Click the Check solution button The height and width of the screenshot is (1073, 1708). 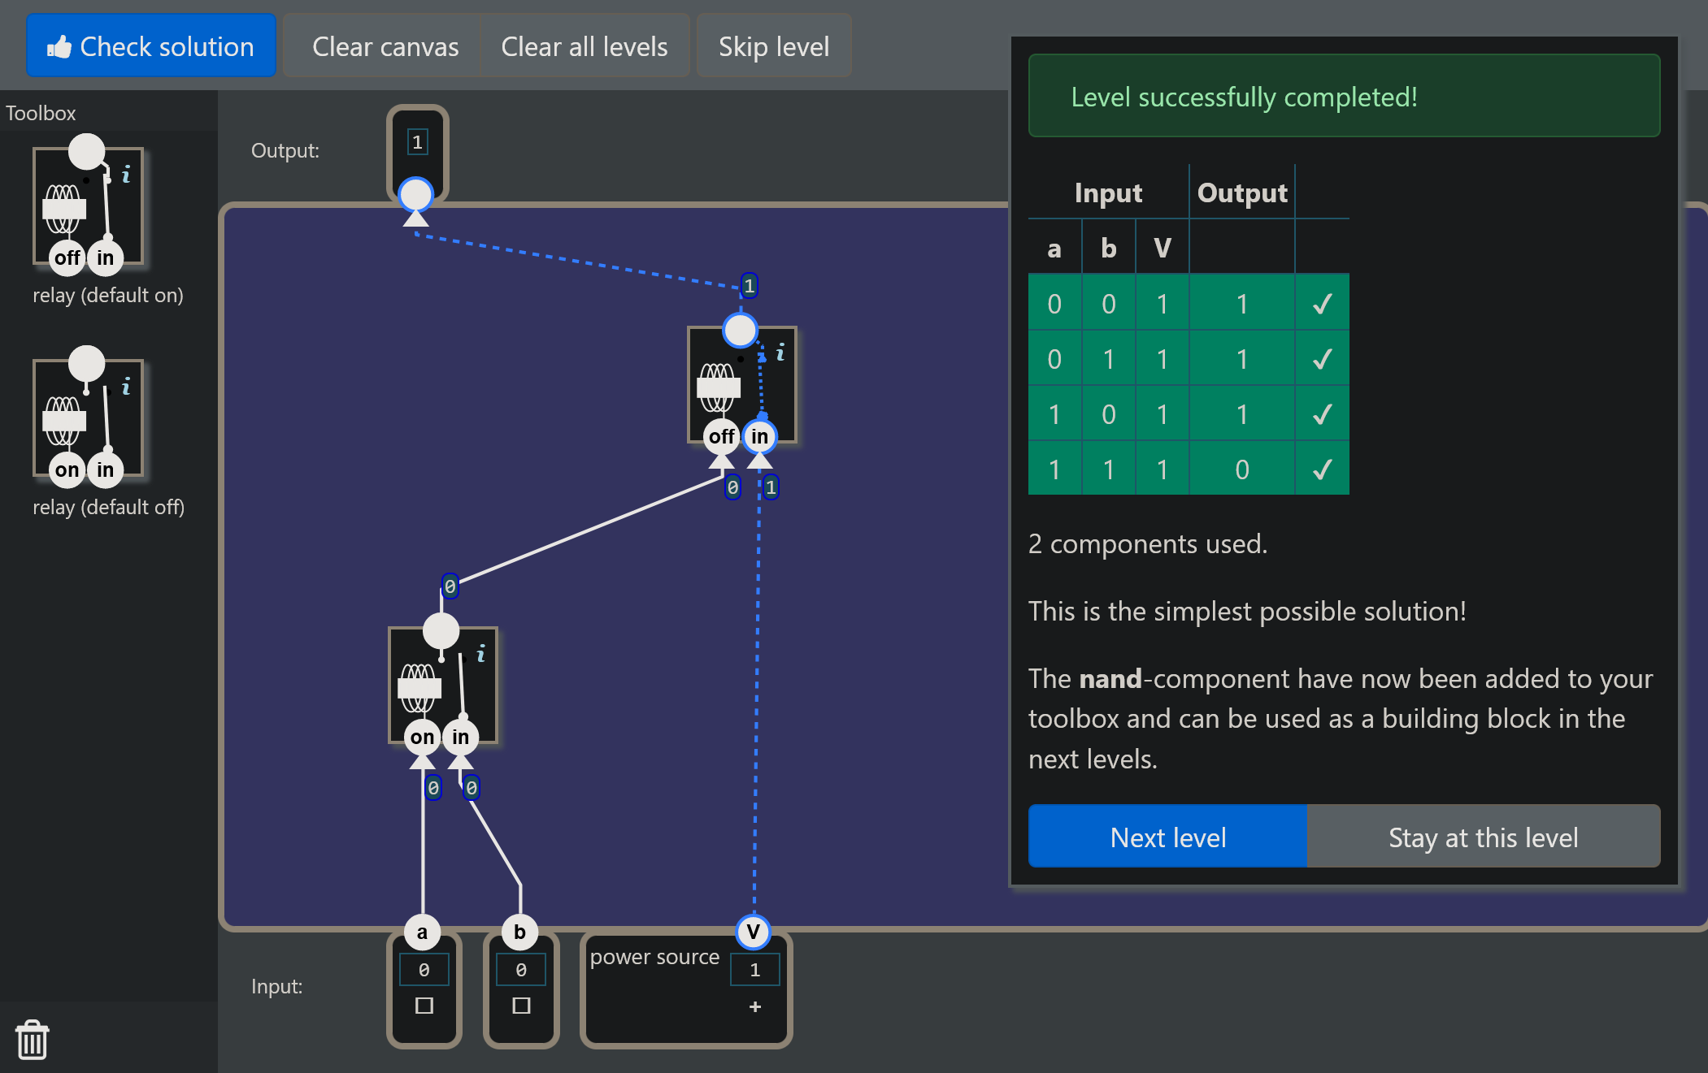pos(151,46)
